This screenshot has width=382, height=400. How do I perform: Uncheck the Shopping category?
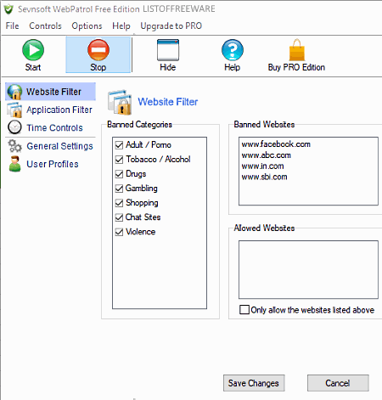pyautogui.click(x=119, y=203)
